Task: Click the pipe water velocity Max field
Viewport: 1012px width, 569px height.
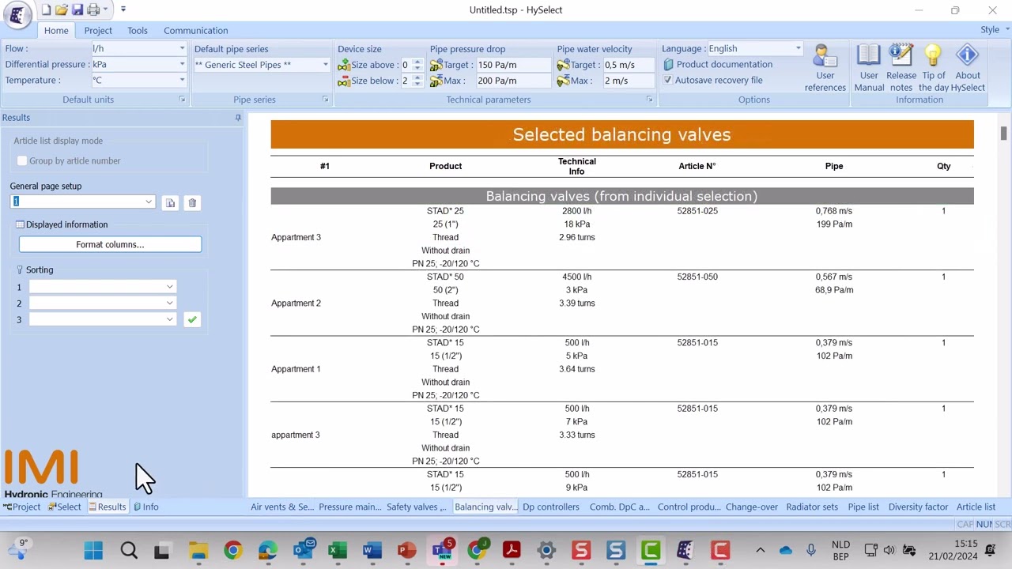Action: pos(629,81)
